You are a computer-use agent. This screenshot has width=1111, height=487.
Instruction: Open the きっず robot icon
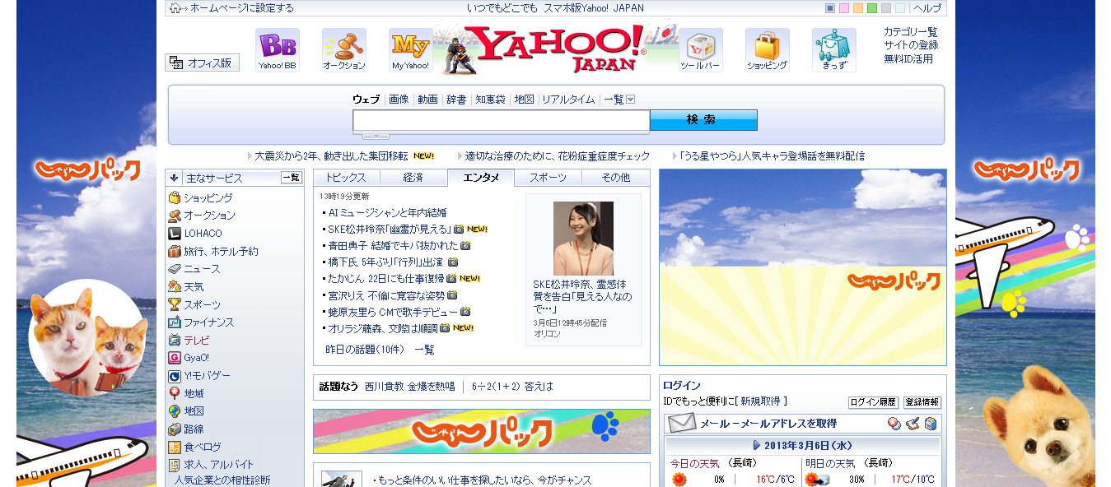[x=834, y=50]
